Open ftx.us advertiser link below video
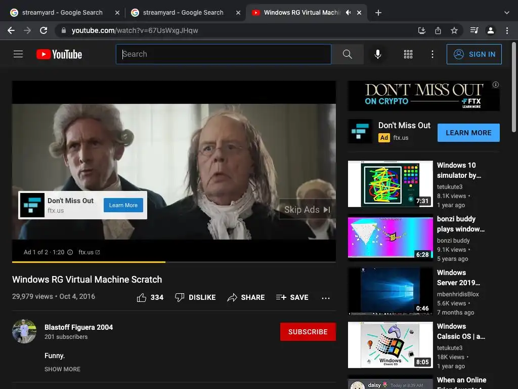518x389 pixels. click(x=89, y=252)
